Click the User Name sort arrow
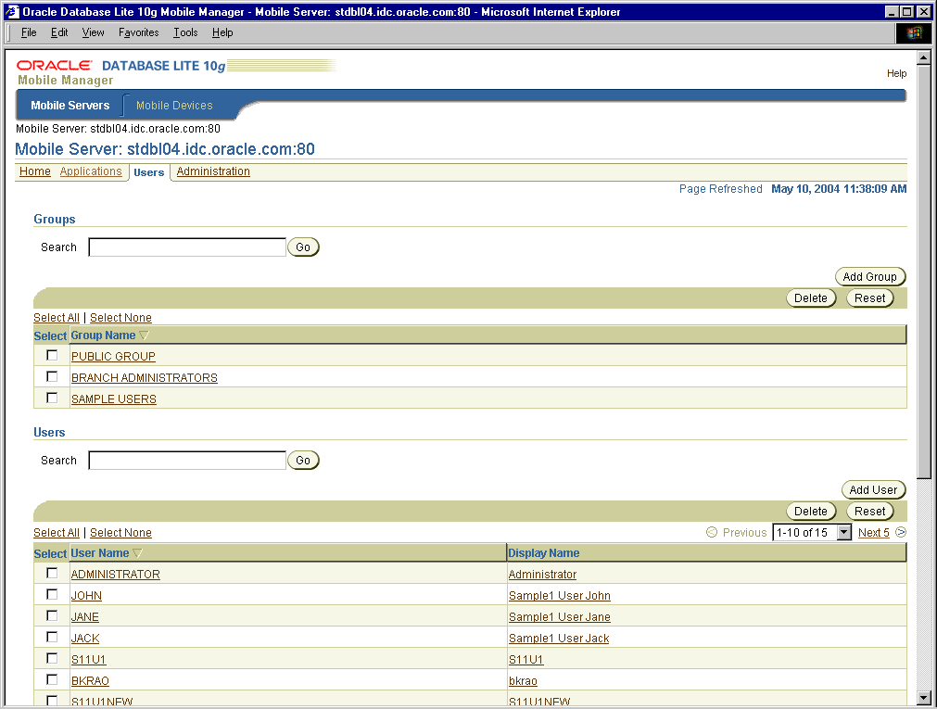Image resolution: width=937 pixels, height=709 pixels. 137,553
